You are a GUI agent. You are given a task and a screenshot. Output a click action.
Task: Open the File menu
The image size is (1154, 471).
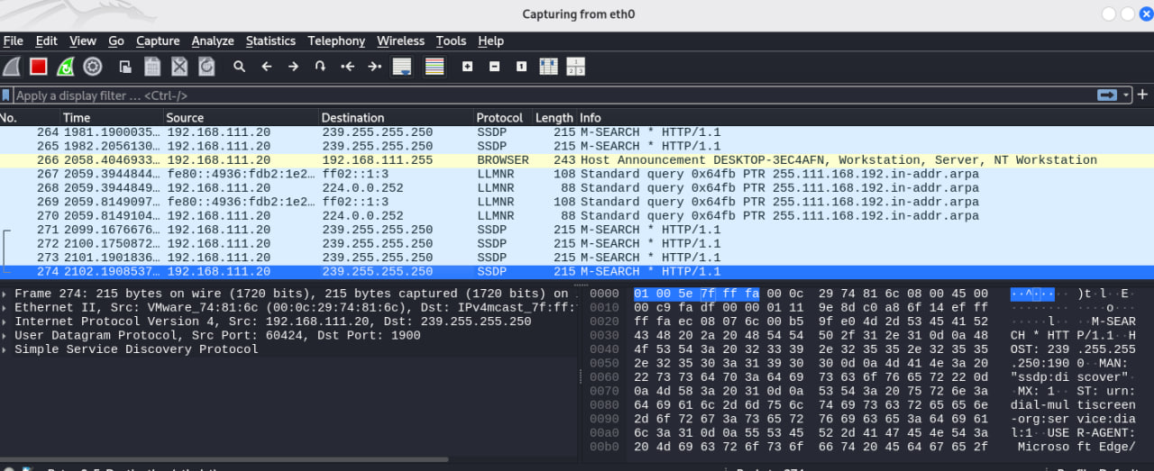click(x=13, y=41)
